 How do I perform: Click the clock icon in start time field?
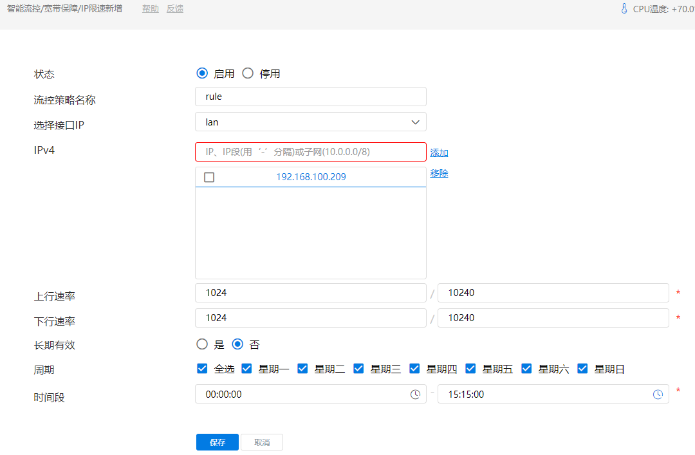click(416, 395)
